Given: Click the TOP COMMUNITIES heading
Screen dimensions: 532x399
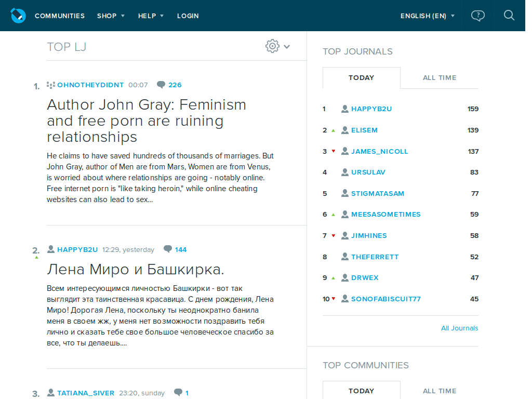Looking at the screenshot, I should tap(366, 365).
